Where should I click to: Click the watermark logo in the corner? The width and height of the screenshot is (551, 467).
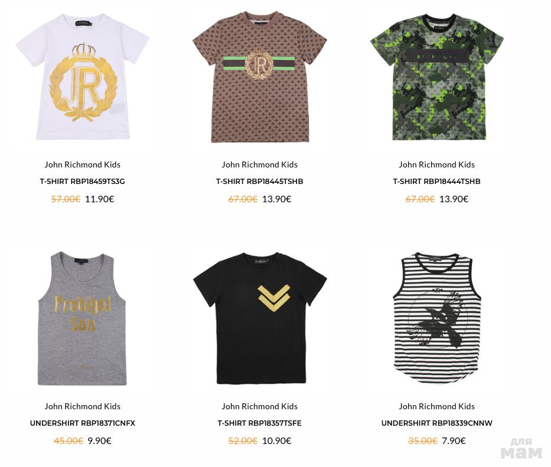coord(521,448)
